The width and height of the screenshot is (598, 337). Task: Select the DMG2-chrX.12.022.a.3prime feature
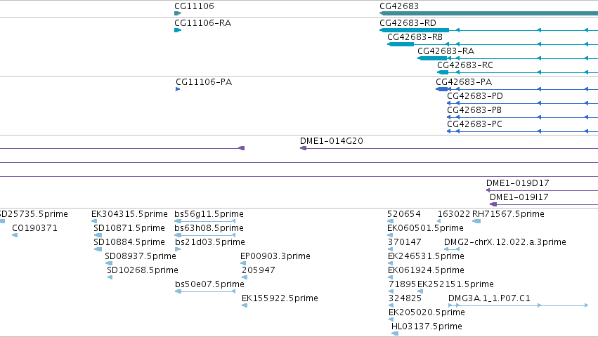tap(452, 249)
